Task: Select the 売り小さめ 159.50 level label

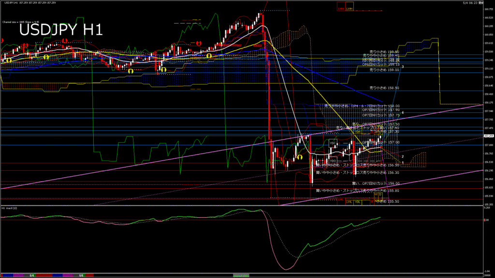Action: pos(384,52)
